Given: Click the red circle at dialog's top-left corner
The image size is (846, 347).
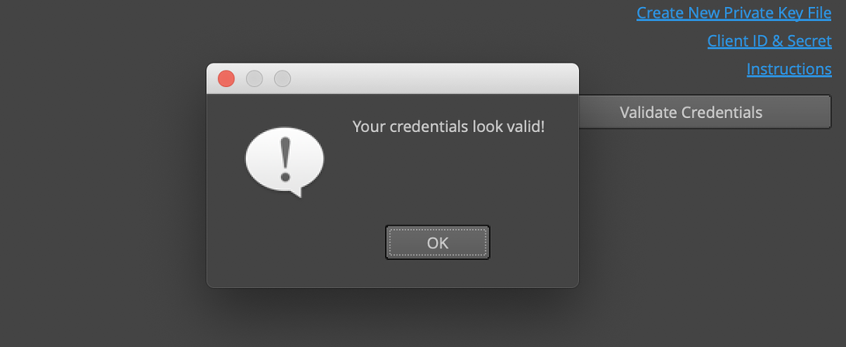Looking at the screenshot, I should (x=226, y=78).
